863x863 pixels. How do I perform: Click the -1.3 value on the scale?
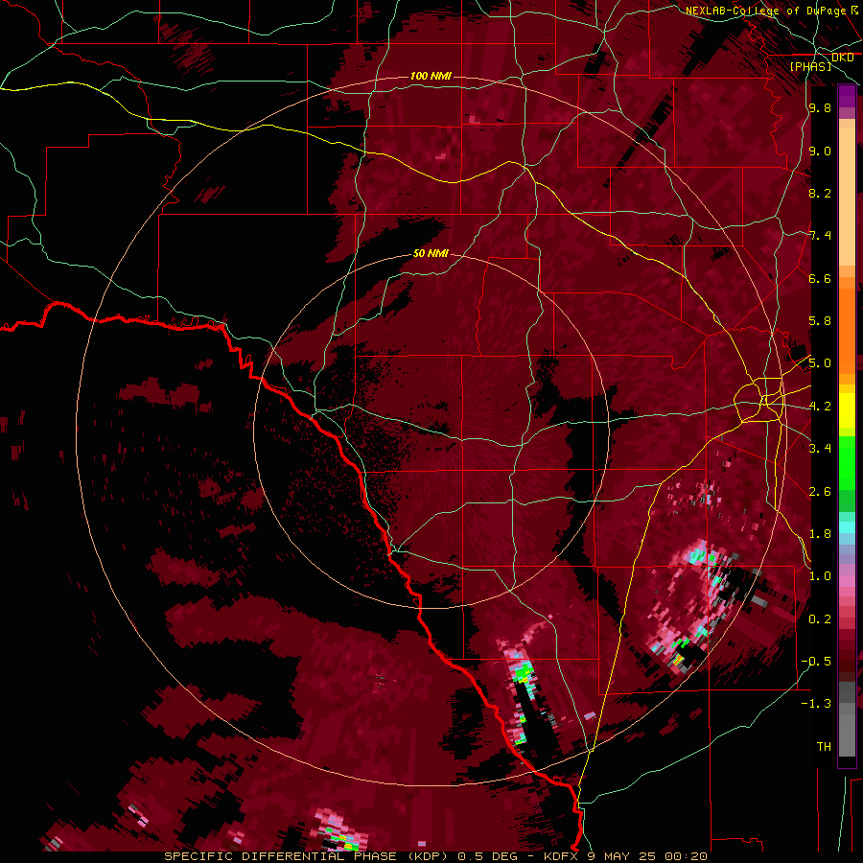tap(816, 704)
